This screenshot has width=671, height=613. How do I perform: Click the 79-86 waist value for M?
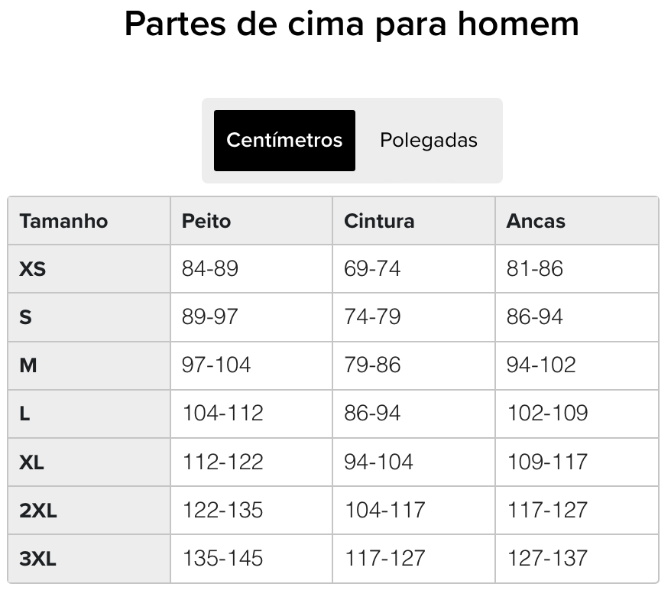pyautogui.click(x=372, y=365)
